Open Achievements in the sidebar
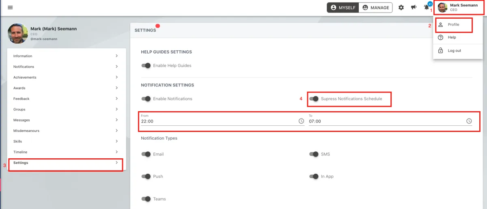Viewport: 487px width, 209px height. (x=67, y=77)
